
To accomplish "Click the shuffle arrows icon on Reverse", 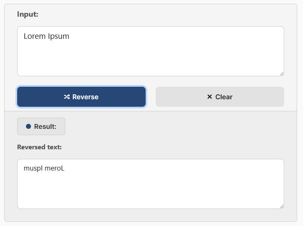I will pyautogui.click(x=67, y=97).
